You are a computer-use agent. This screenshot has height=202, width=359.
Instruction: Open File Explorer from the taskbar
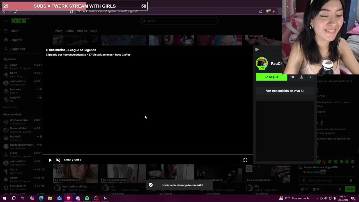coord(50,198)
